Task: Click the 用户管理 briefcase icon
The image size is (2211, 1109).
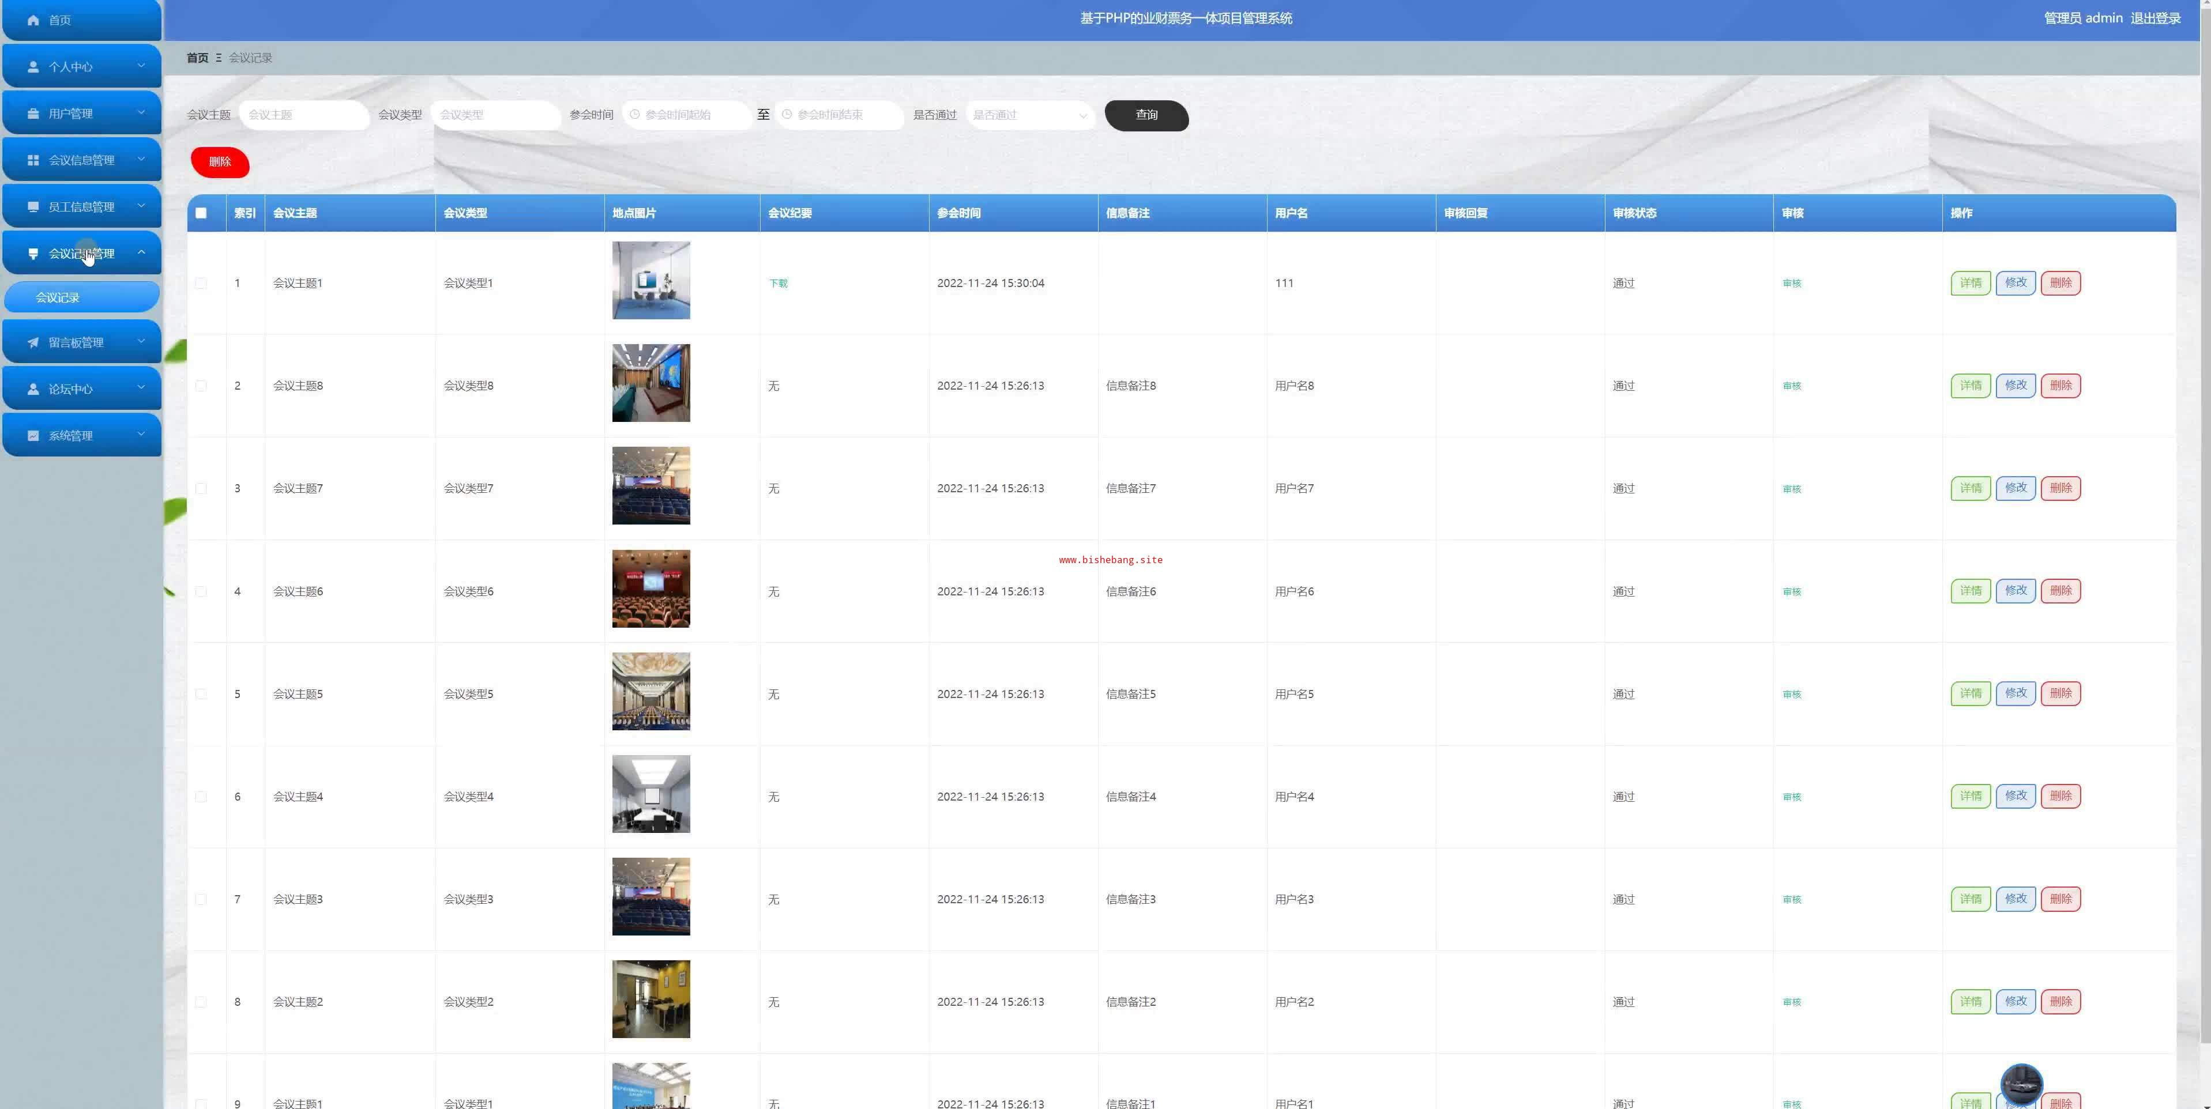Action: tap(33, 113)
